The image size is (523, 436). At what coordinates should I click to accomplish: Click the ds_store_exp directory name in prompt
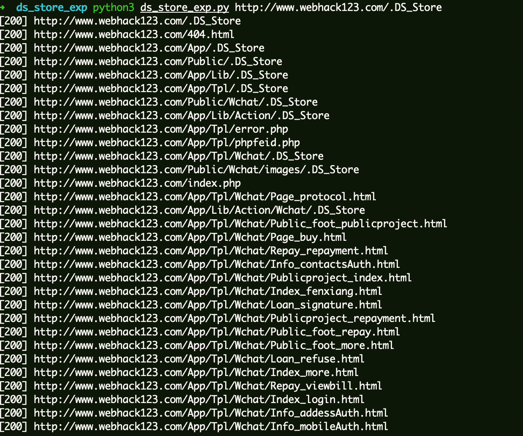click(52, 8)
